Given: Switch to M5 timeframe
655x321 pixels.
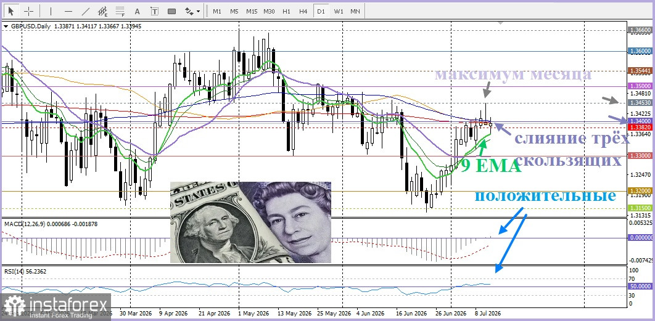Looking at the screenshot, I should (234, 11).
